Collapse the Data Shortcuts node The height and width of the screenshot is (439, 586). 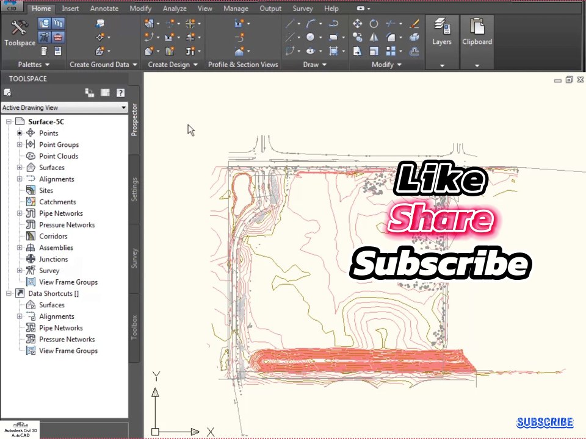9,293
